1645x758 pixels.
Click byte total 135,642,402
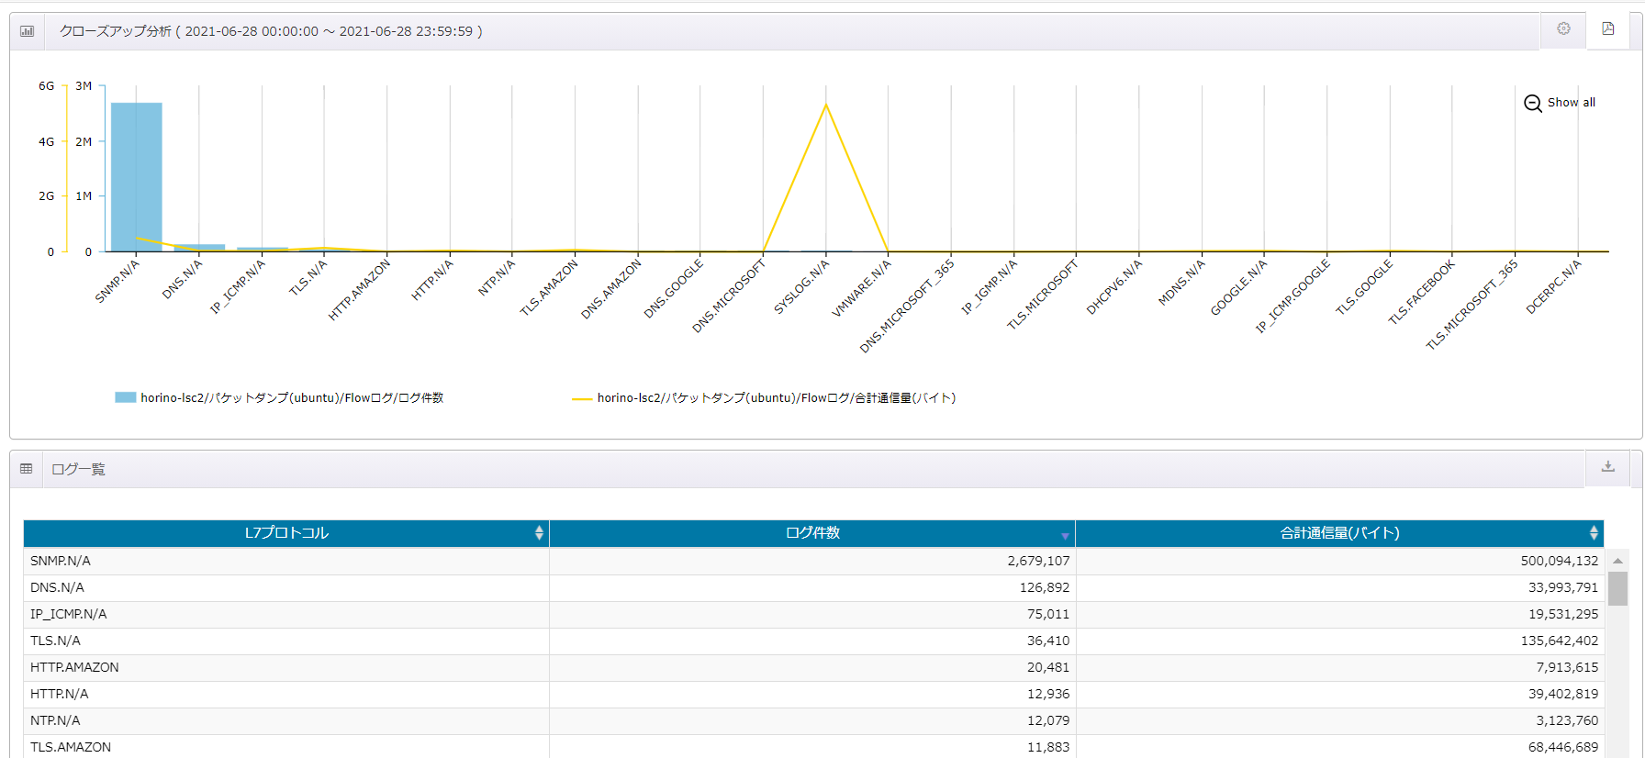1560,641
